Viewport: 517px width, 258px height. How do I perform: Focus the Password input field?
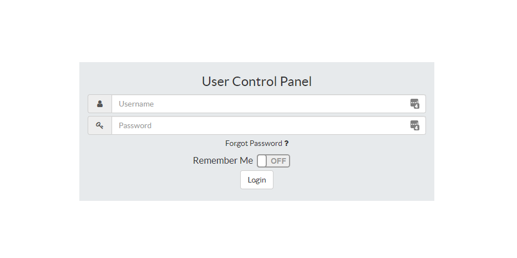(x=268, y=125)
